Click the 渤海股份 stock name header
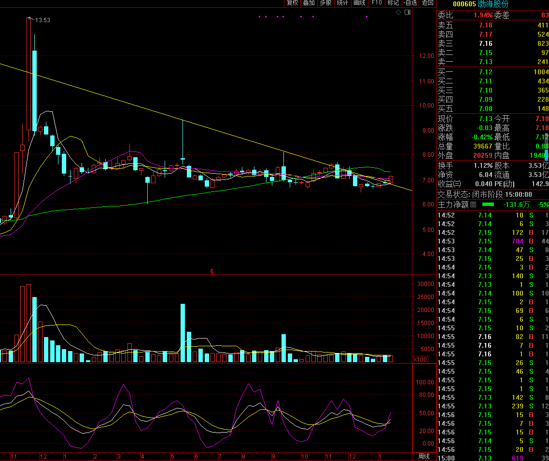 coord(493,4)
